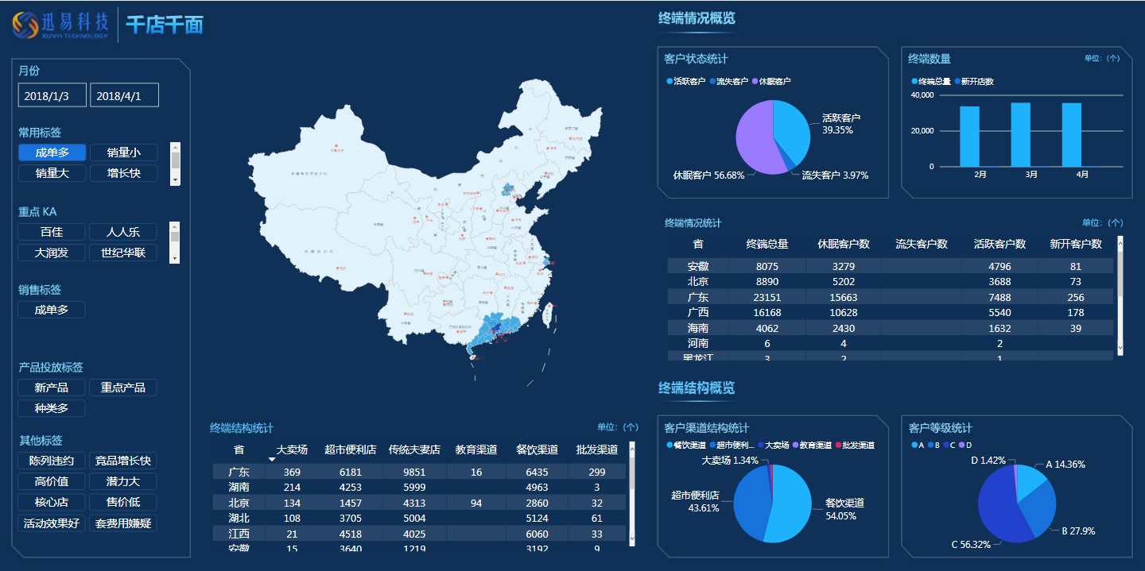Click the end date field 2018/4/1
The width and height of the screenshot is (1145, 571).
coord(124,95)
